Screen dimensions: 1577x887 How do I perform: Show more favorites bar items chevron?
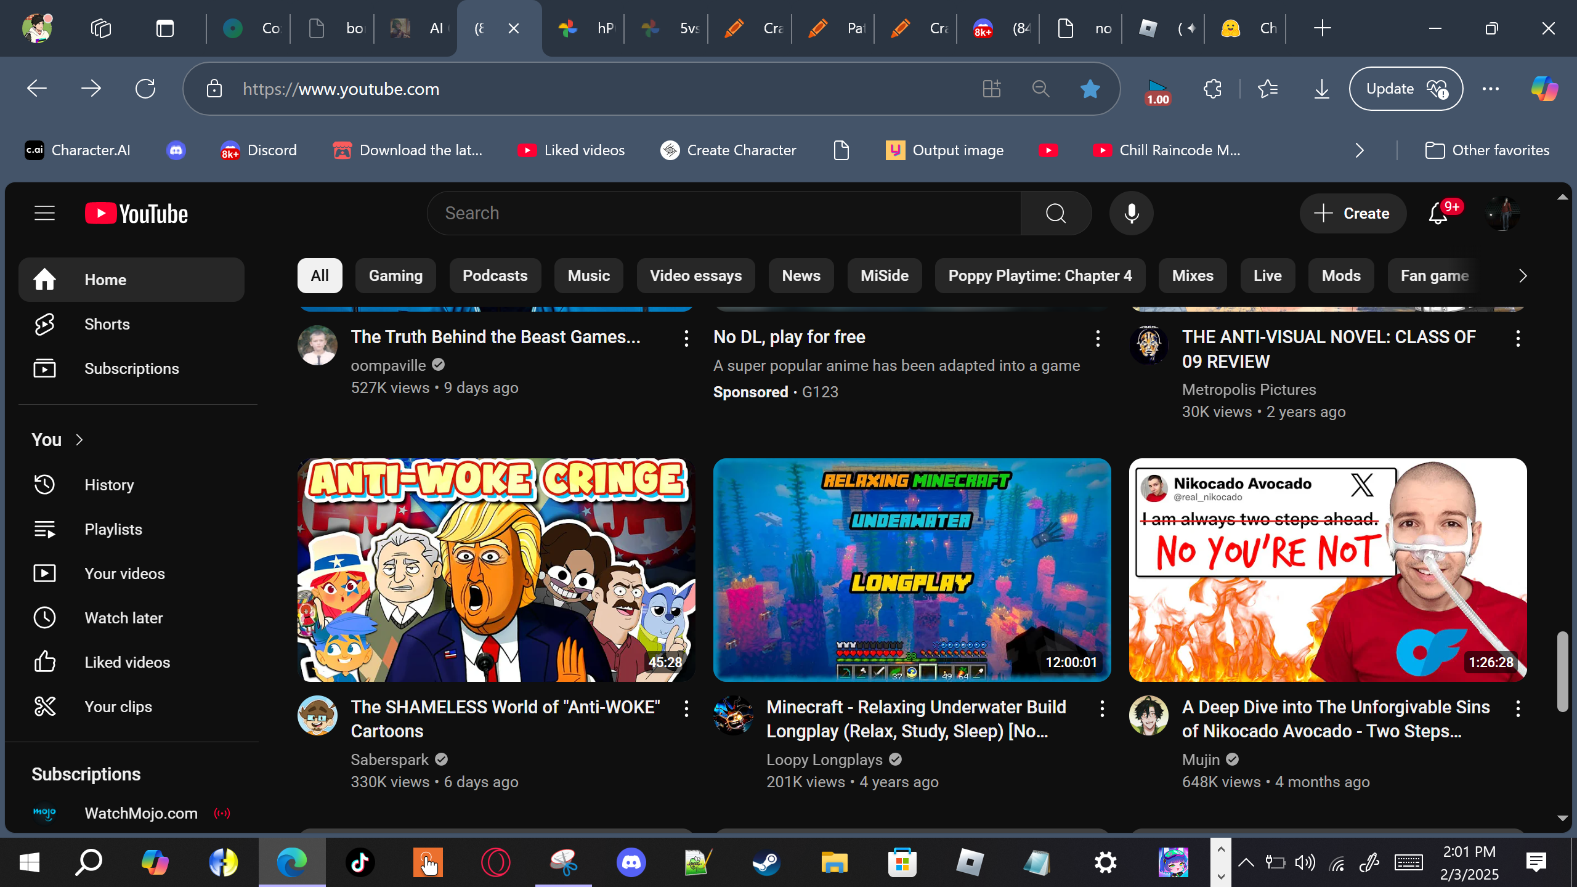click(x=1360, y=150)
